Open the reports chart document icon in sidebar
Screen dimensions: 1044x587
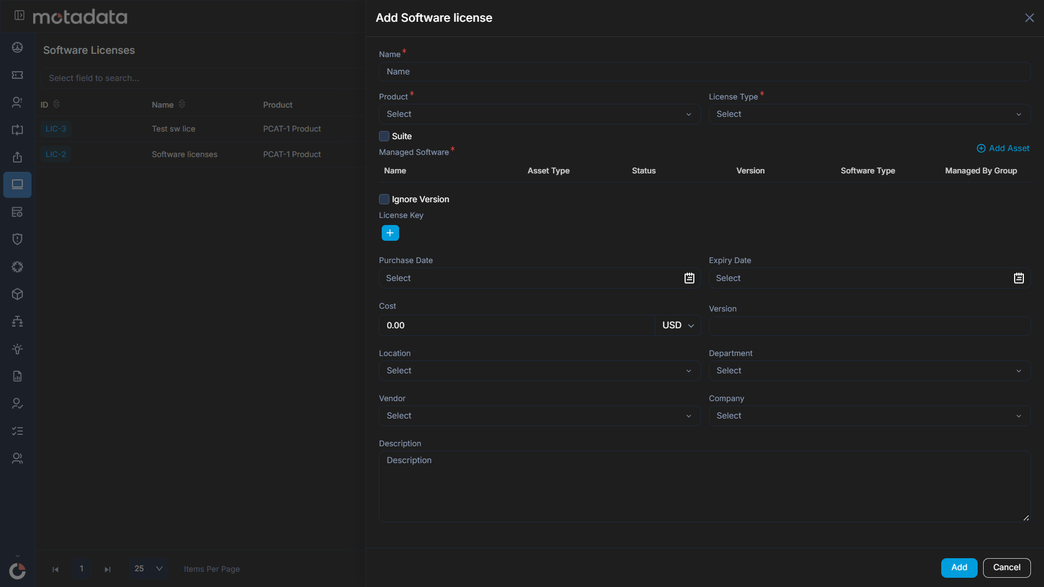17,376
